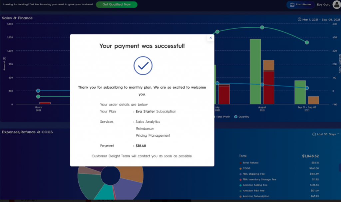This screenshot has height=202, width=341.
Task: Open the user profile avatar icon
Action: pyautogui.click(x=337, y=5)
